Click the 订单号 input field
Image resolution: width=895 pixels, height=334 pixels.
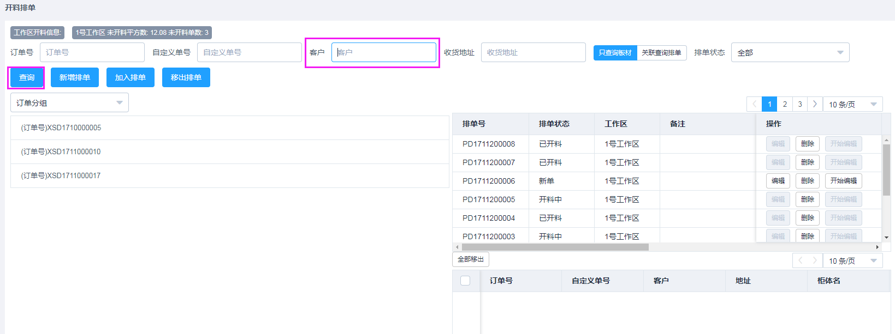[92, 53]
